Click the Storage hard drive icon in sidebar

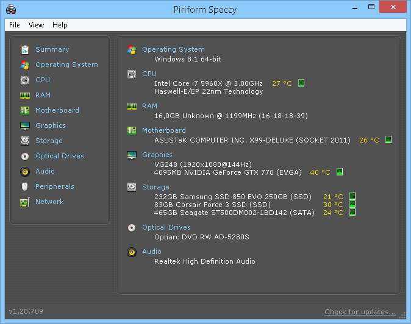coord(25,141)
